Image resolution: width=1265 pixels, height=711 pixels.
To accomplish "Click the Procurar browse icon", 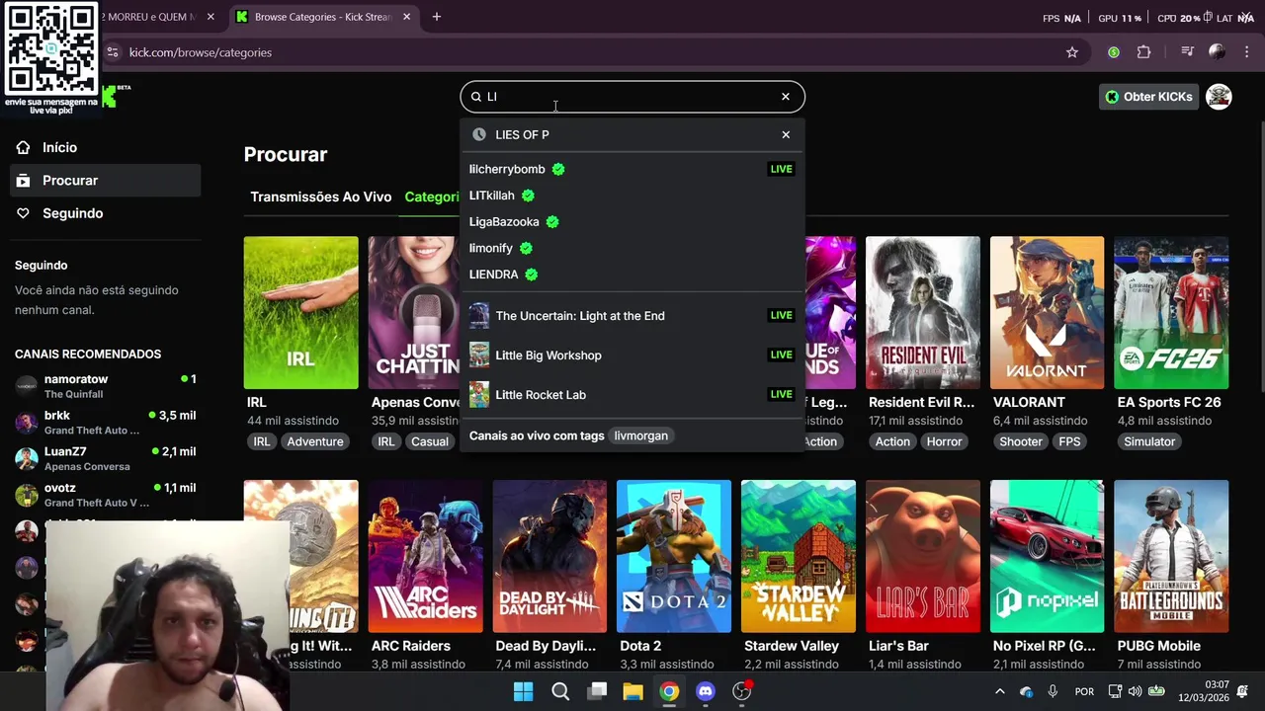I will (24, 181).
